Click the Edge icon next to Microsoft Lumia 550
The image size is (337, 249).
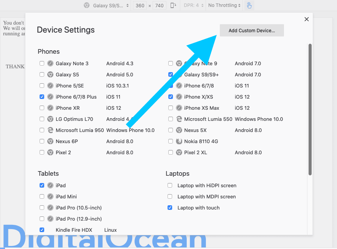pos(179,119)
